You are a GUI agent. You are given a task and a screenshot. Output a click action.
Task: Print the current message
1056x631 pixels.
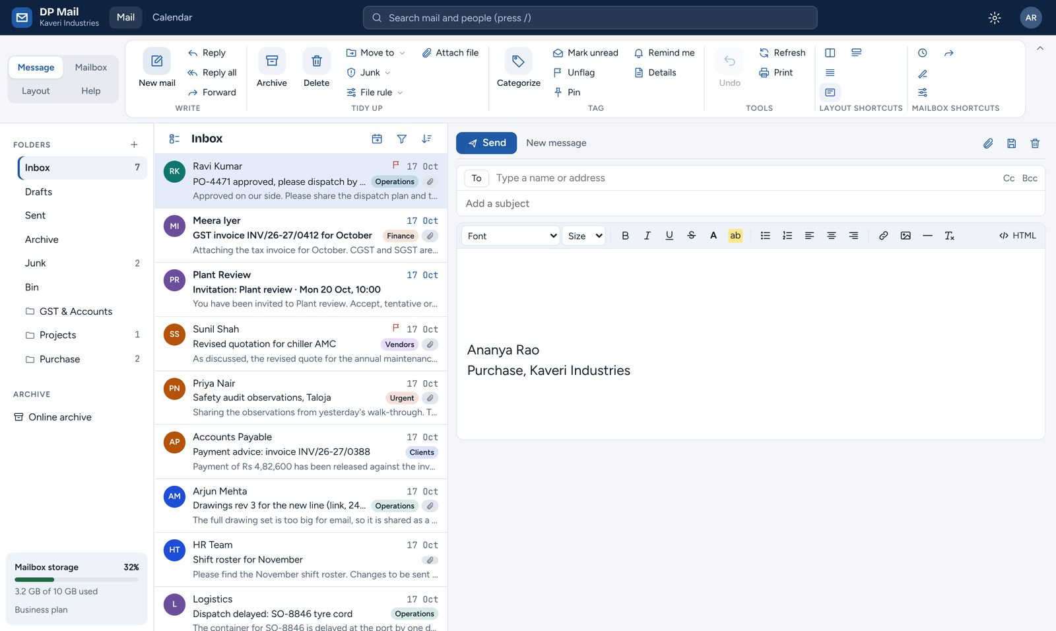click(x=775, y=73)
